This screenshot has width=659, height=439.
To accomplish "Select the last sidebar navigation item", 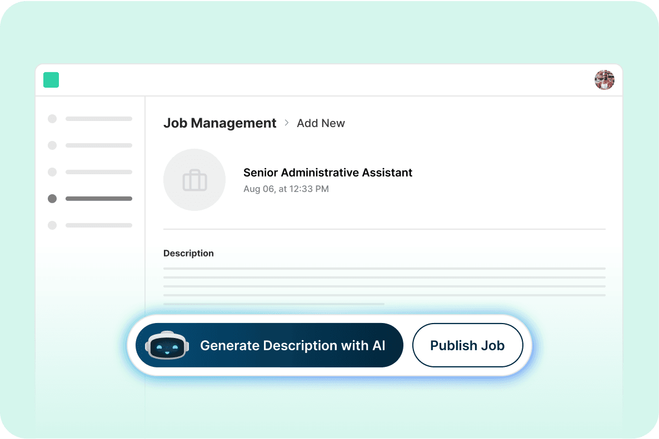I will pos(99,225).
